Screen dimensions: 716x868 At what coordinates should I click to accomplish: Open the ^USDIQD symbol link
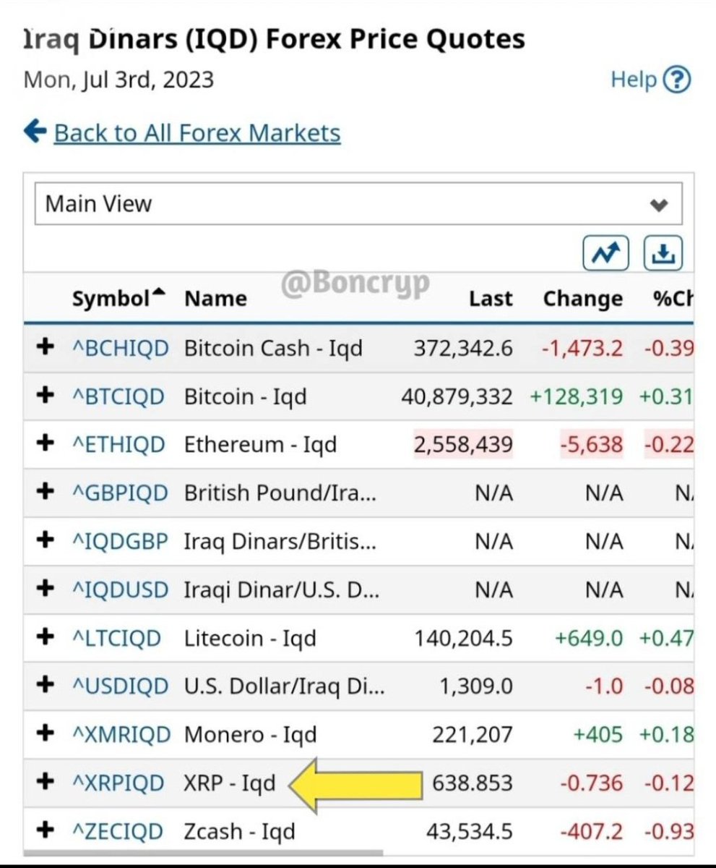[x=119, y=686]
